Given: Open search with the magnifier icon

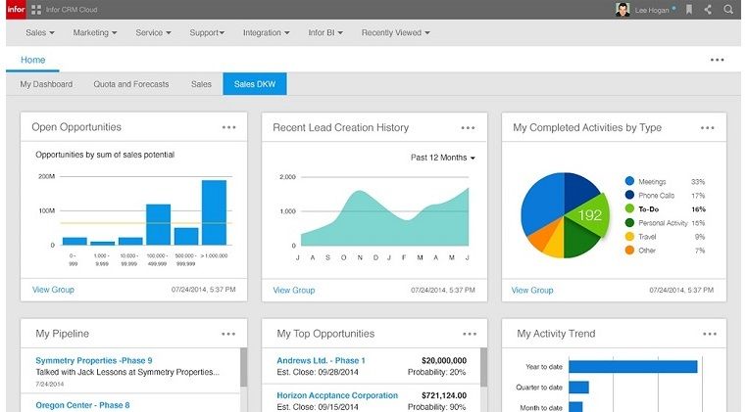Looking at the screenshot, I should (x=728, y=10).
